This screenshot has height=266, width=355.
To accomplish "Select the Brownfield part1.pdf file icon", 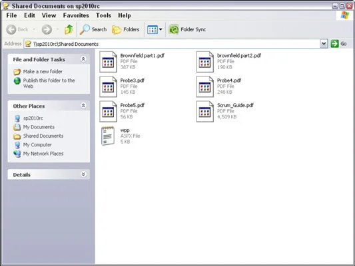I will pyautogui.click(x=108, y=62).
